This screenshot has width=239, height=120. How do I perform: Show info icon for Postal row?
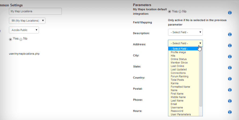[x=230, y=90]
